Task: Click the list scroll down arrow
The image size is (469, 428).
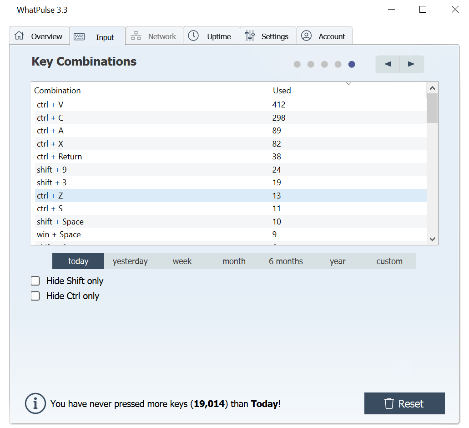Action: tap(432, 239)
